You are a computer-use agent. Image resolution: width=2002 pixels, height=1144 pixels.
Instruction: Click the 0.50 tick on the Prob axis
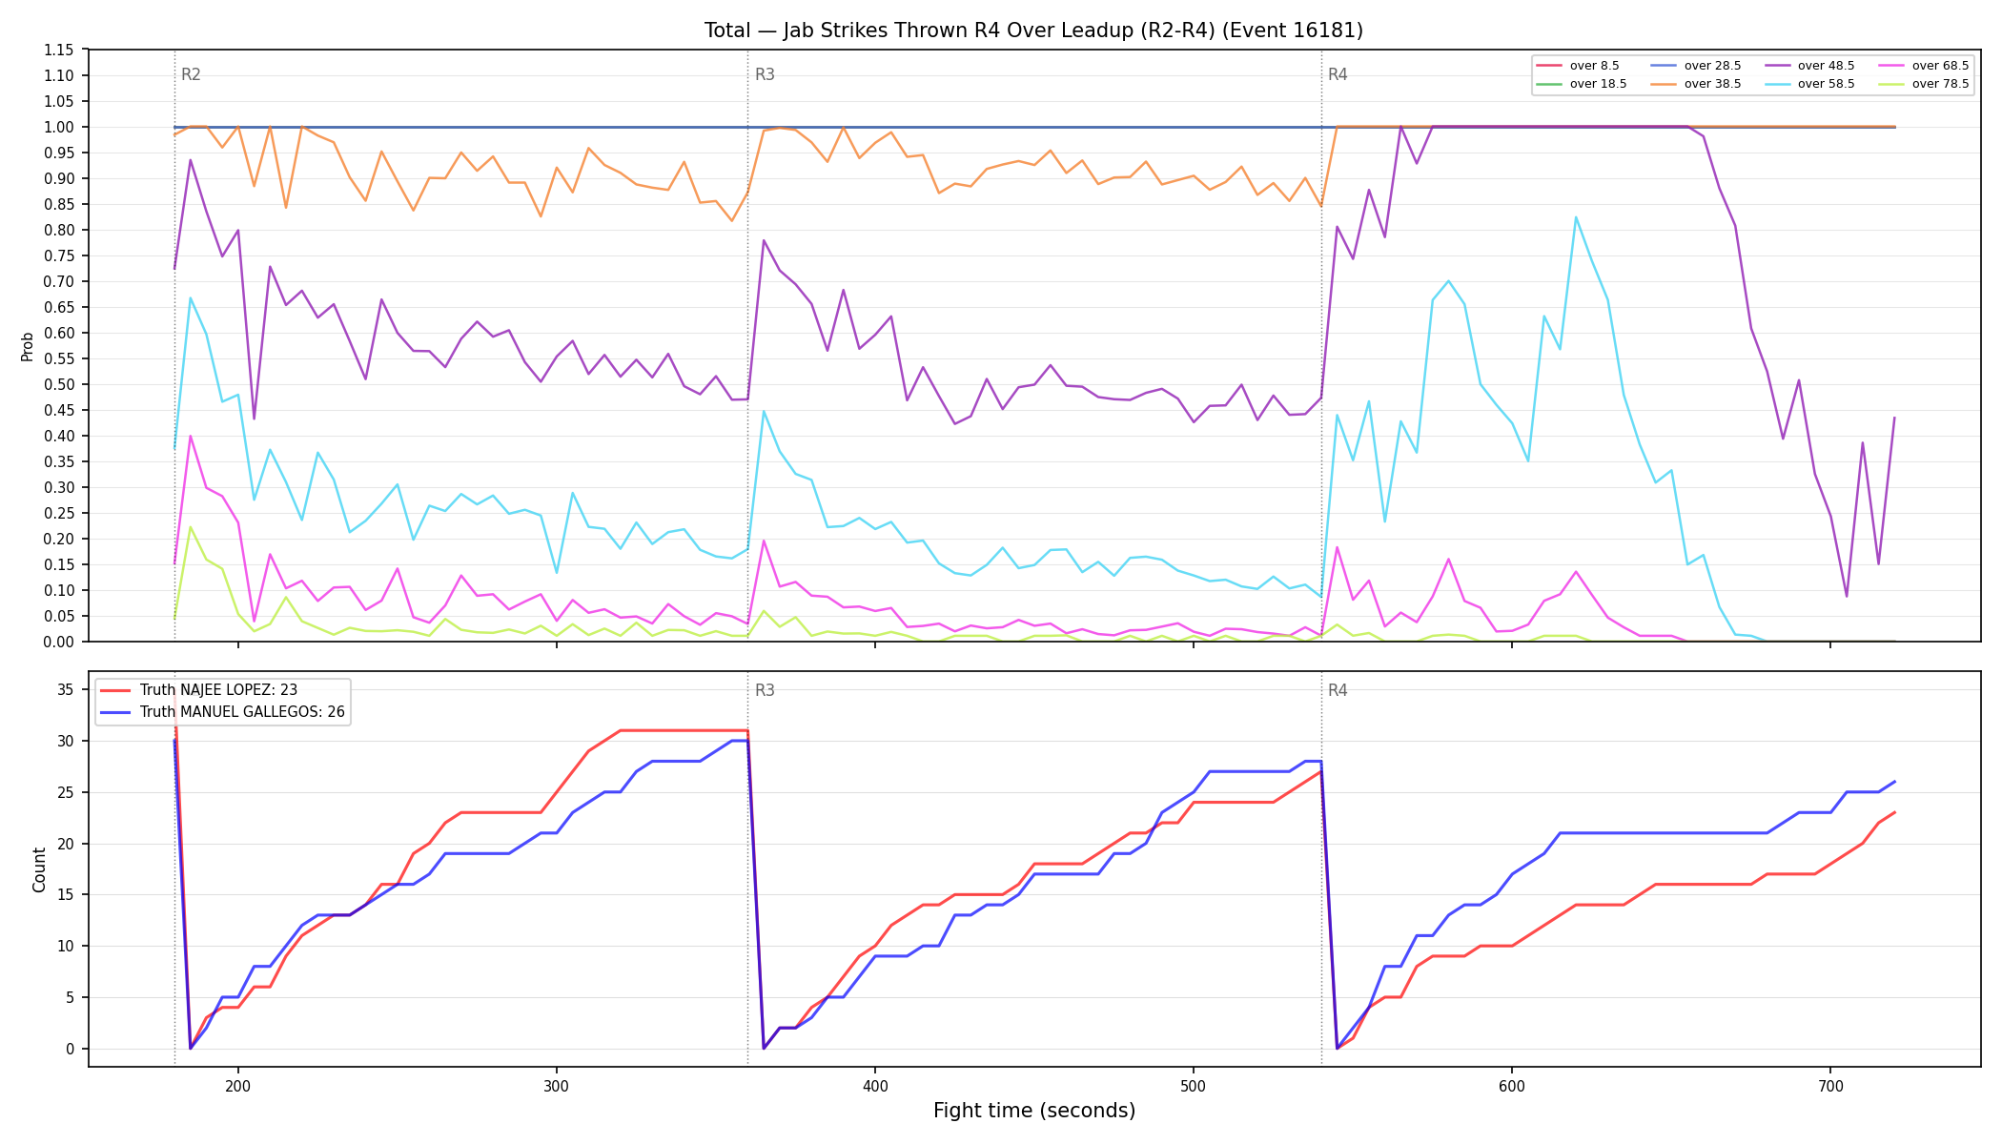(x=59, y=384)
